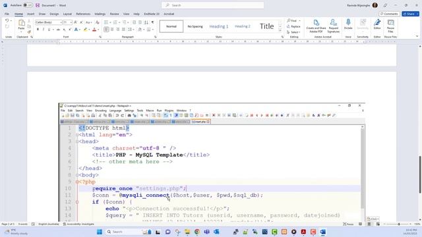
Task: Open Chrome from the taskbar
Action: point(197,232)
